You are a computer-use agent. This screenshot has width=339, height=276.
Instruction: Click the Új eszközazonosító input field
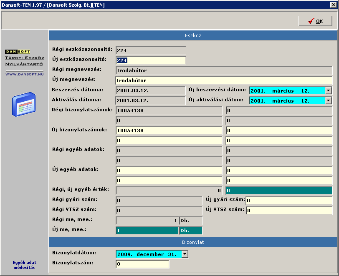(151, 60)
